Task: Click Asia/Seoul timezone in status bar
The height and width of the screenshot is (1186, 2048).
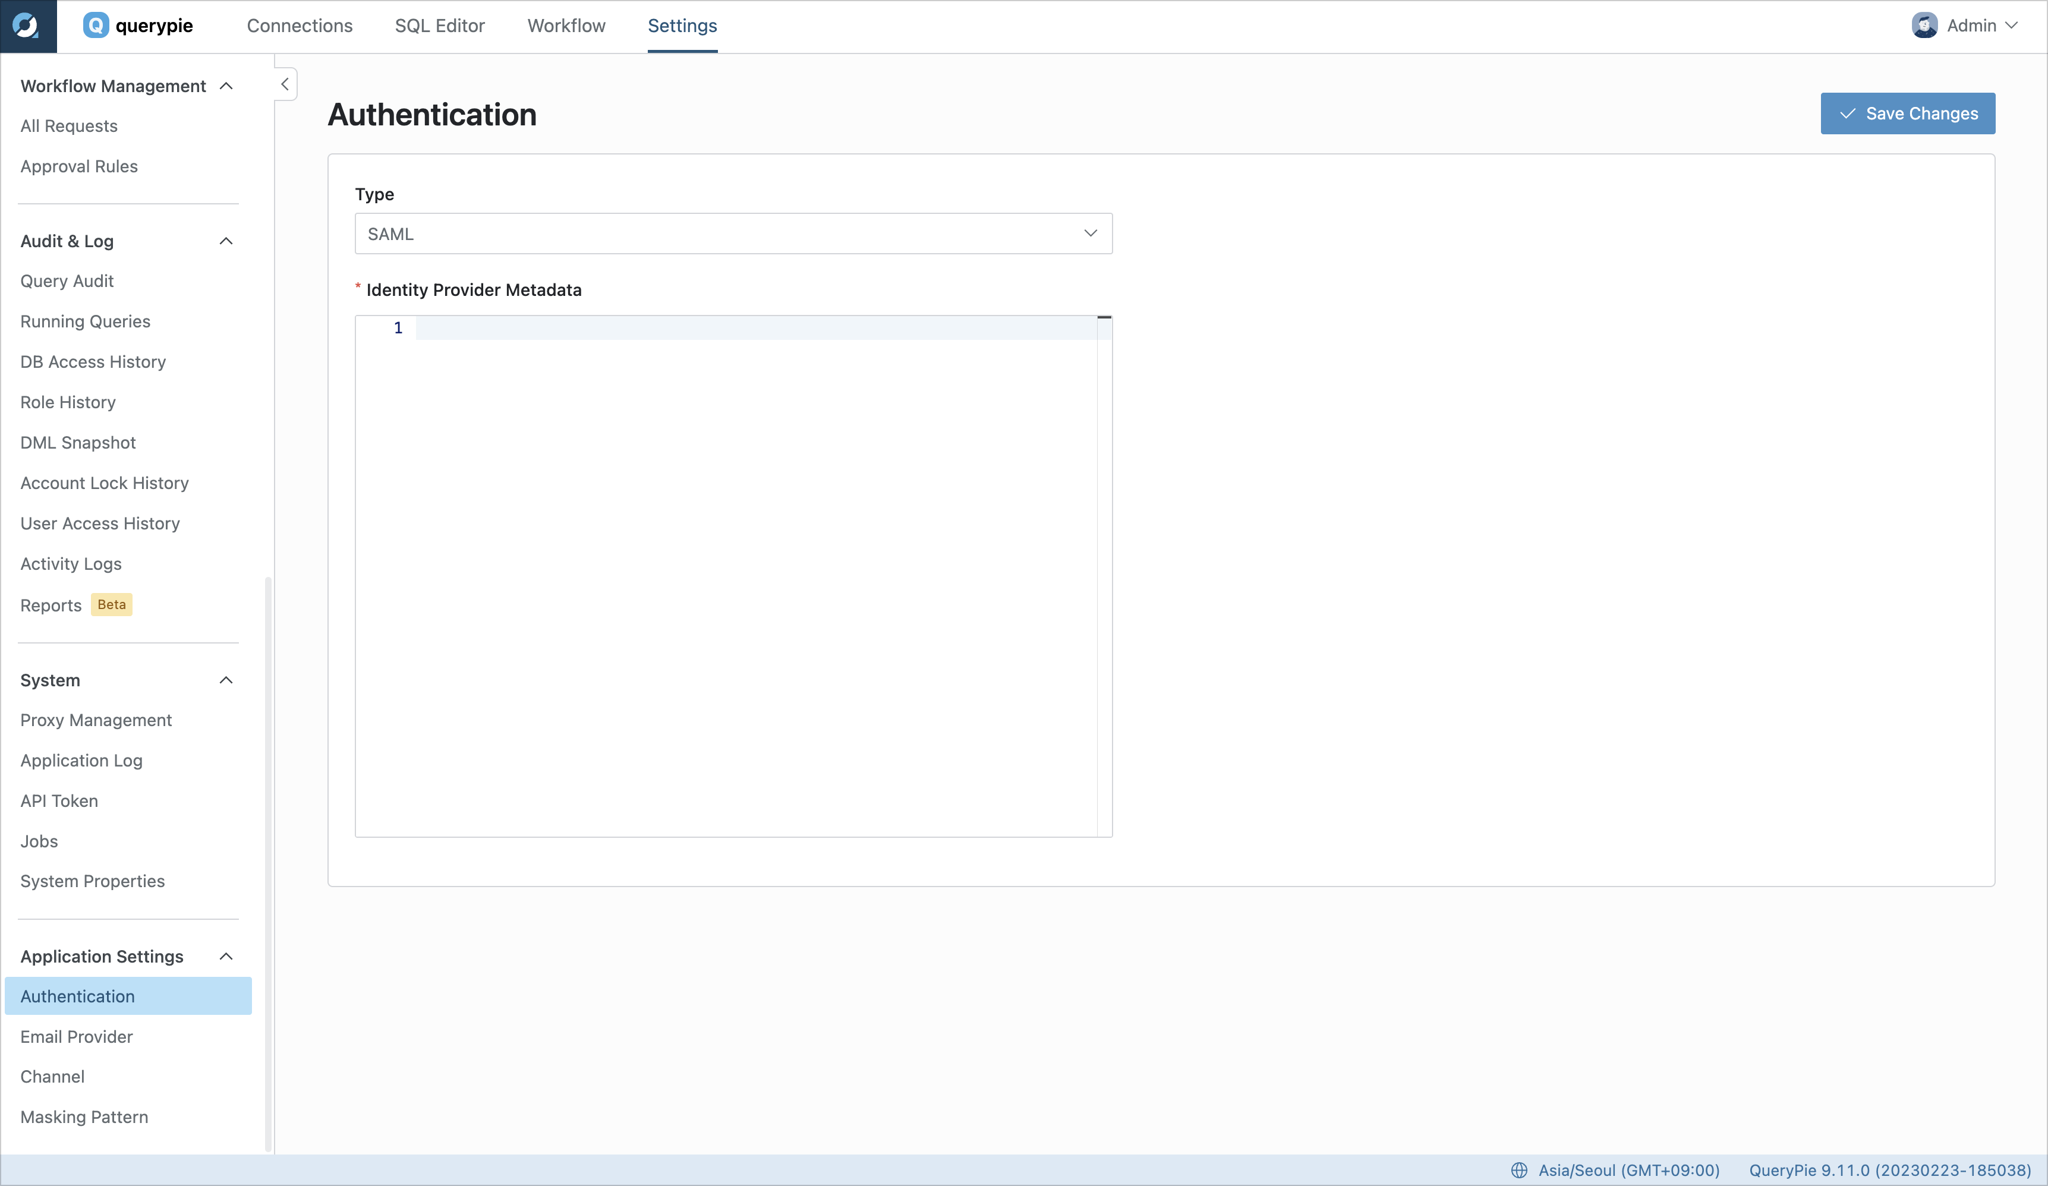Action: (1628, 1171)
